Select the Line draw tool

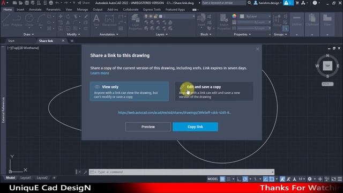click(x=6, y=20)
